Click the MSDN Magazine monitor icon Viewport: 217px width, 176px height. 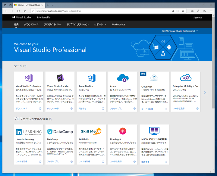(x=154, y=131)
